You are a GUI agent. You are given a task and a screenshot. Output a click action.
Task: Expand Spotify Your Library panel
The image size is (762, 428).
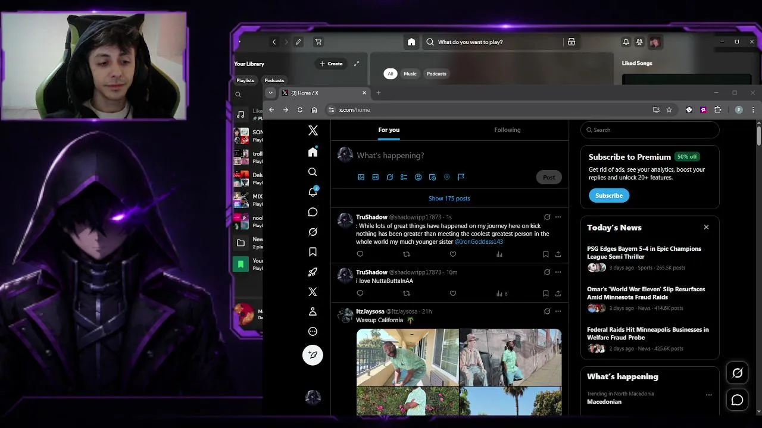(x=357, y=64)
